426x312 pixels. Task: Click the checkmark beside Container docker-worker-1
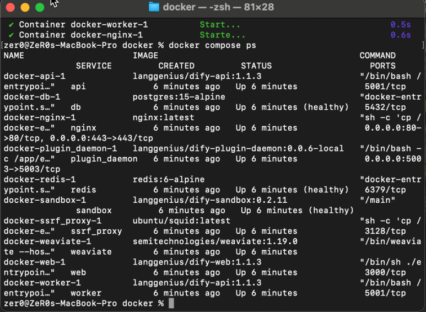11,25
